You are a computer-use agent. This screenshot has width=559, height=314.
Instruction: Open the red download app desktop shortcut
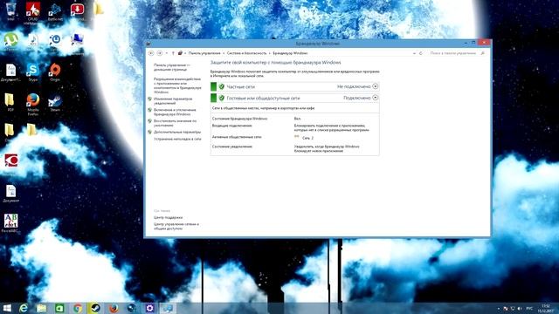click(x=77, y=10)
